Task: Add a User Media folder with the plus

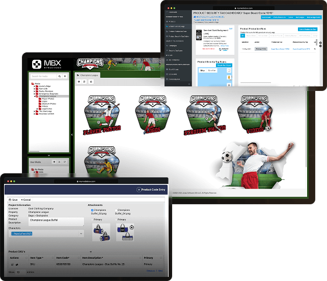Action: click(x=54, y=162)
